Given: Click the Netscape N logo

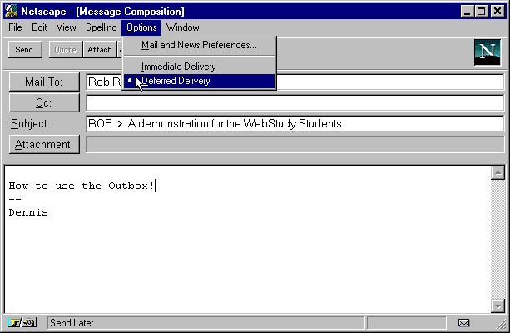Looking at the screenshot, I should 487,52.
